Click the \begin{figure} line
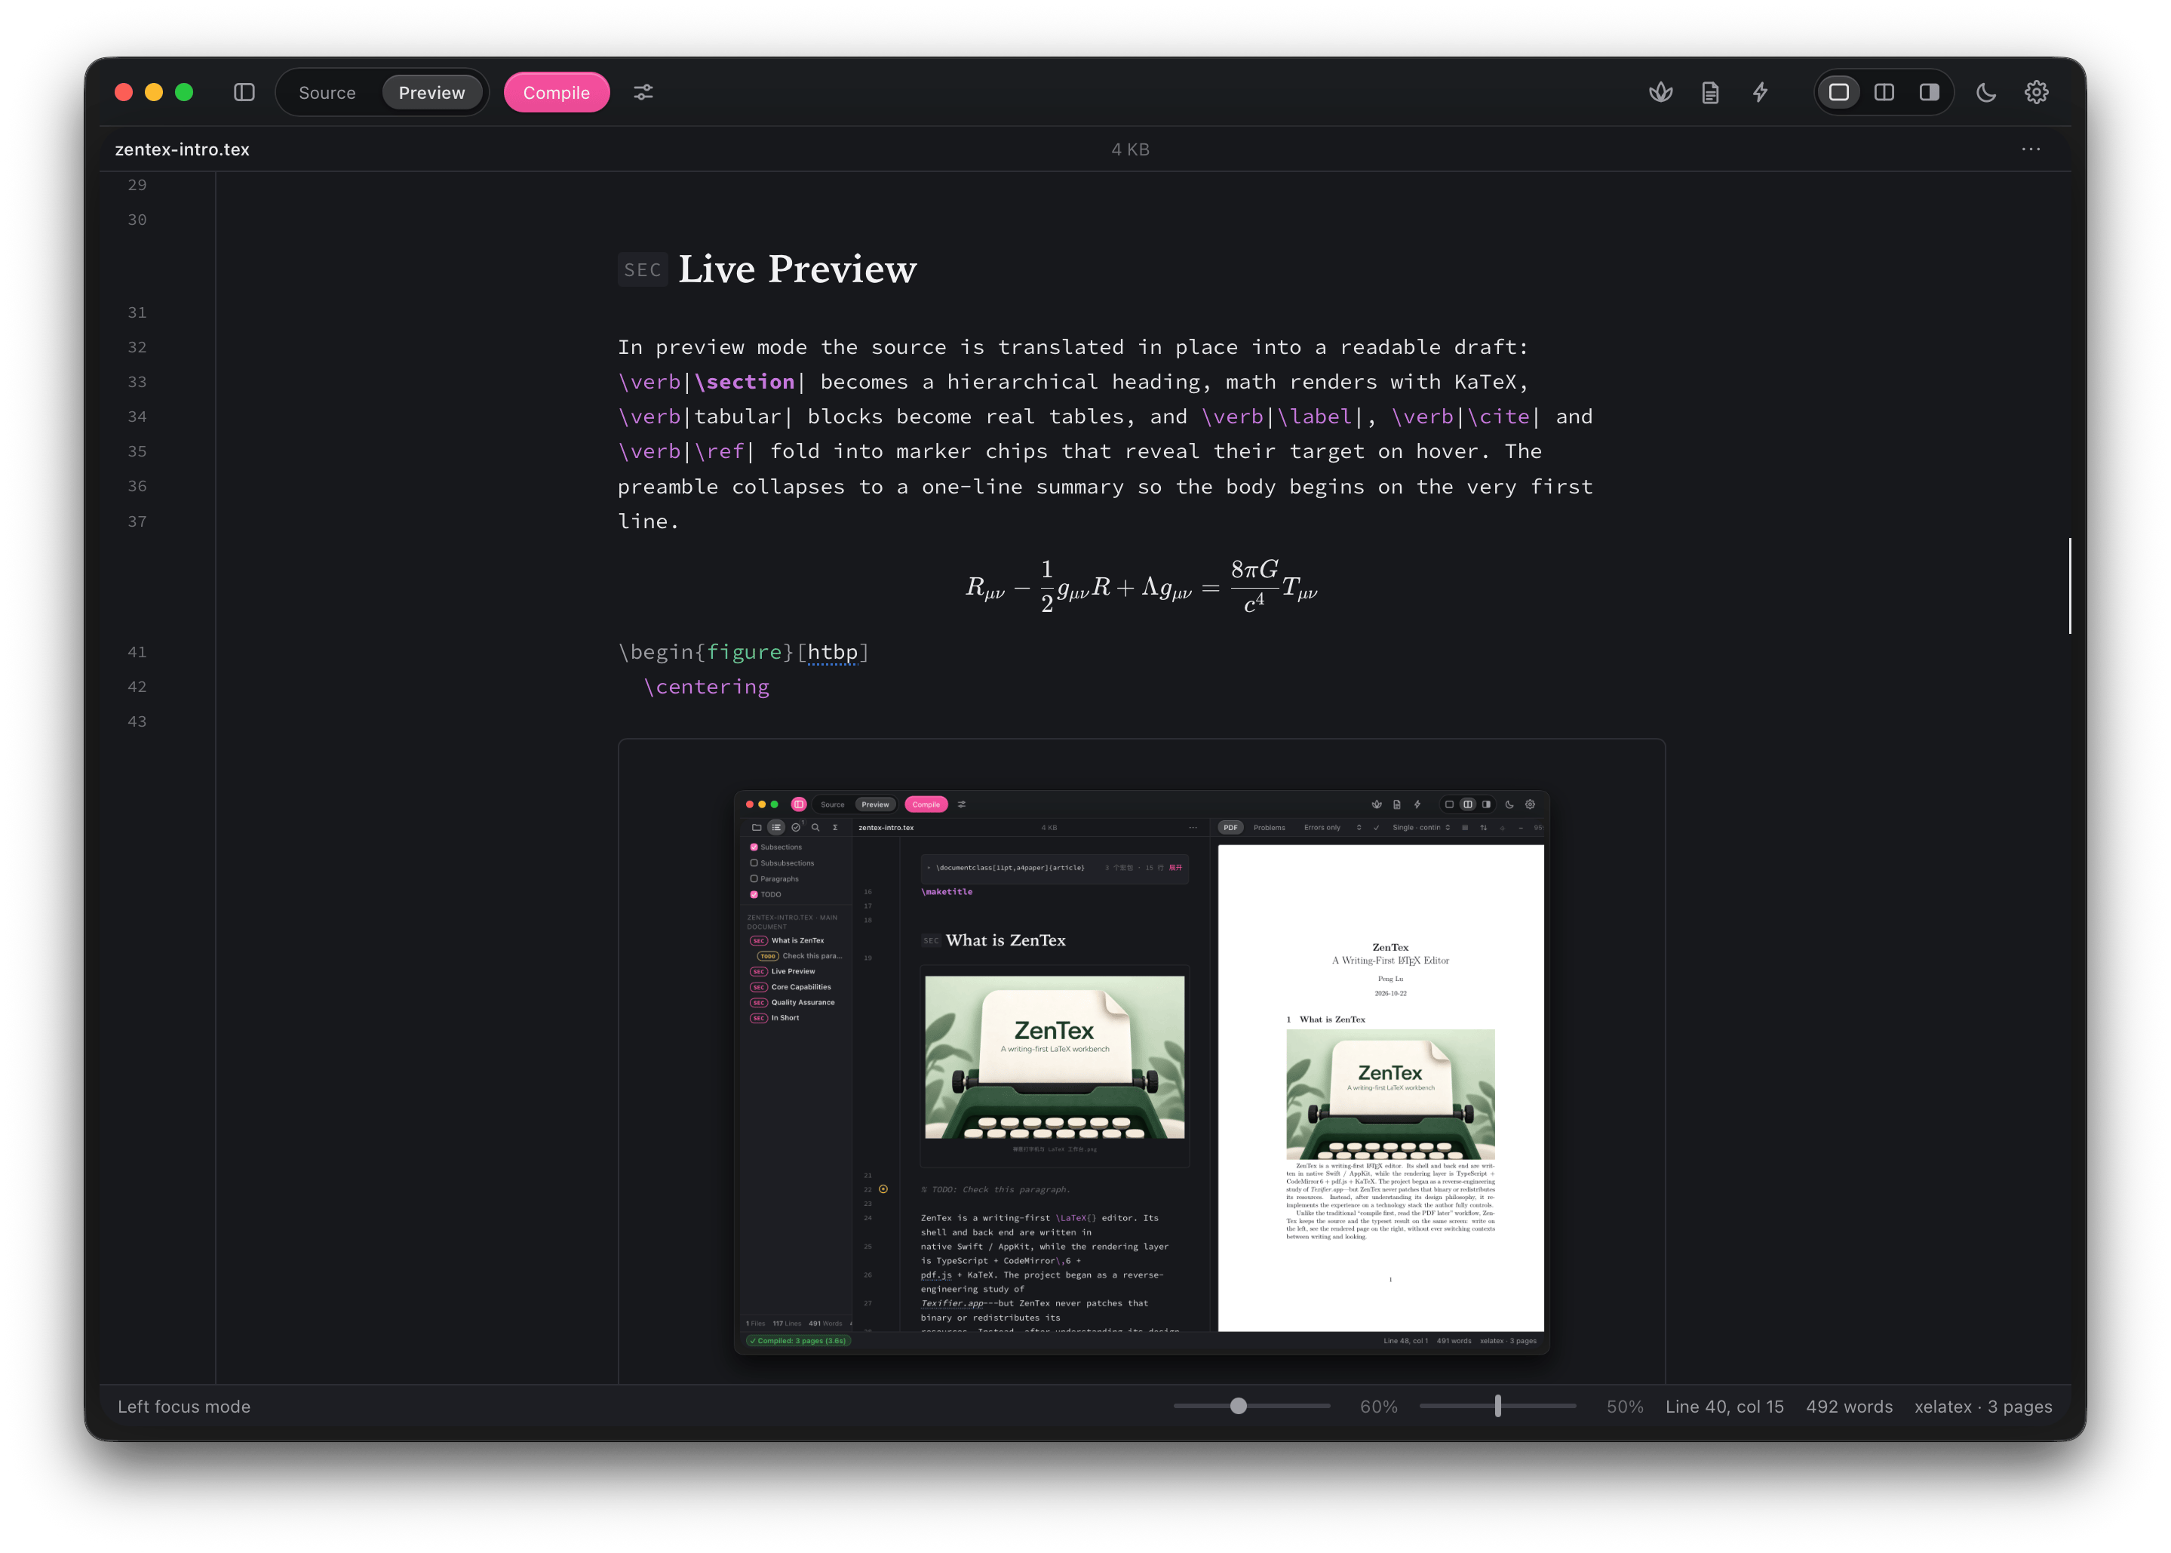The width and height of the screenshot is (2171, 1553). click(743, 652)
